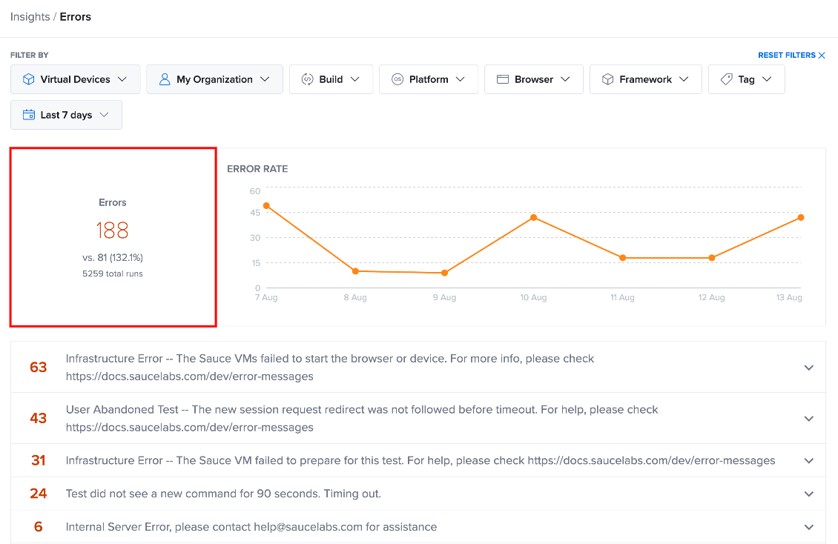Click the Framework label text
The height and width of the screenshot is (544, 838).
click(646, 79)
